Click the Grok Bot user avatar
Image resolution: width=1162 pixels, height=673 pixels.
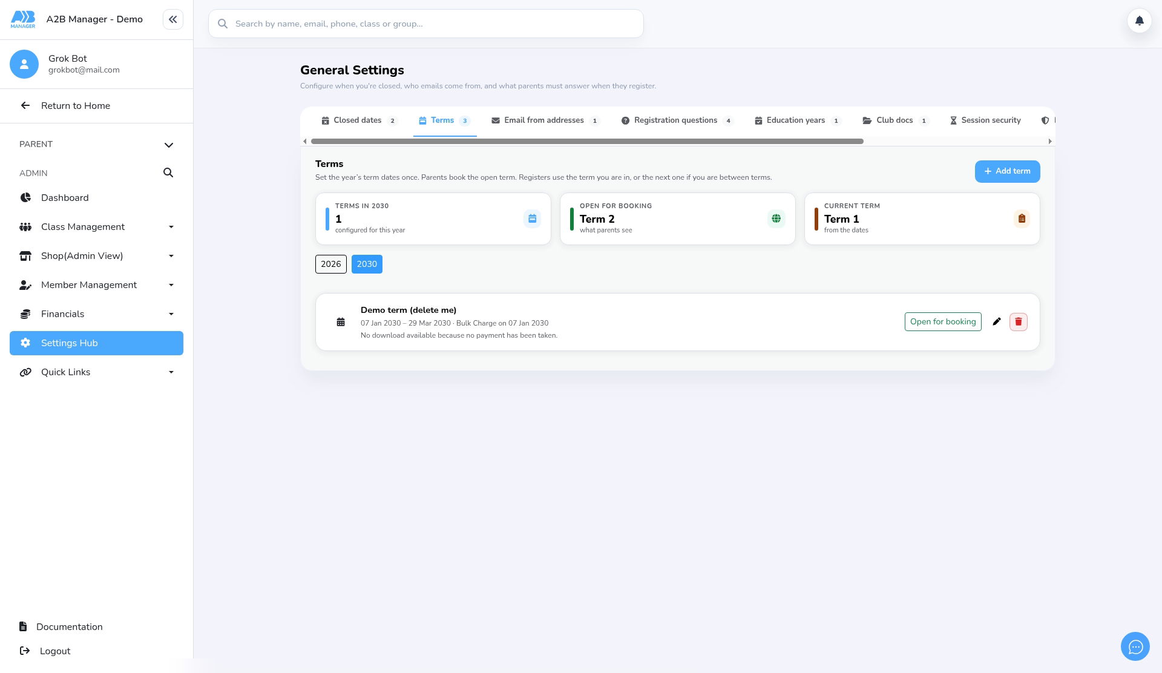(x=24, y=64)
